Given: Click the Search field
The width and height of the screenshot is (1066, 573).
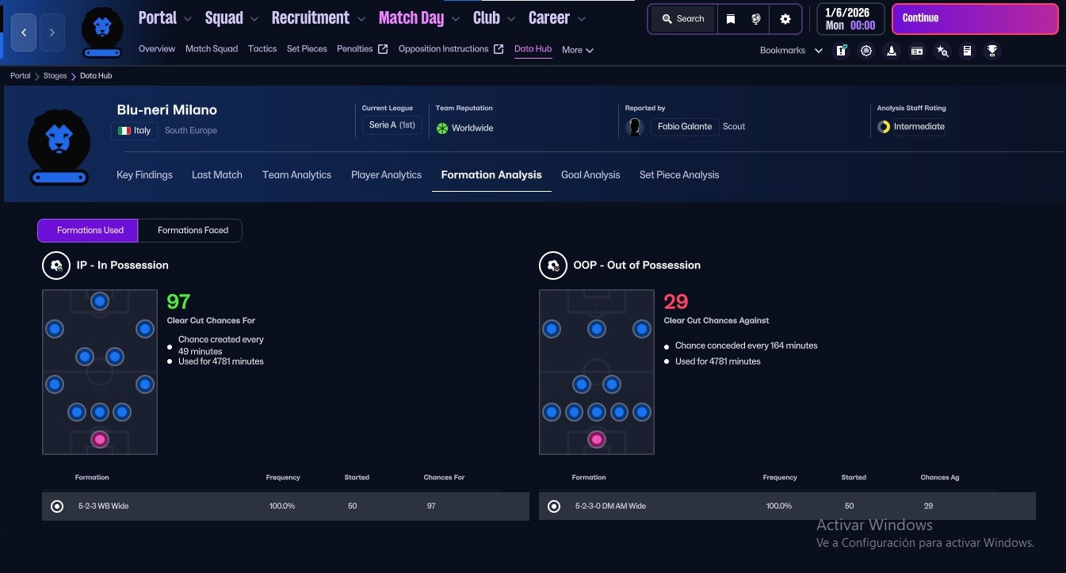Looking at the screenshot, I should 683,19.
